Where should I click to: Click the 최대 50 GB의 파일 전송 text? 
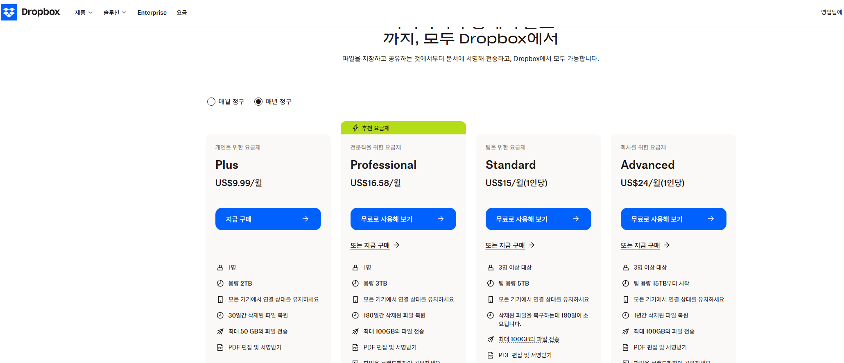coord(258,331)
